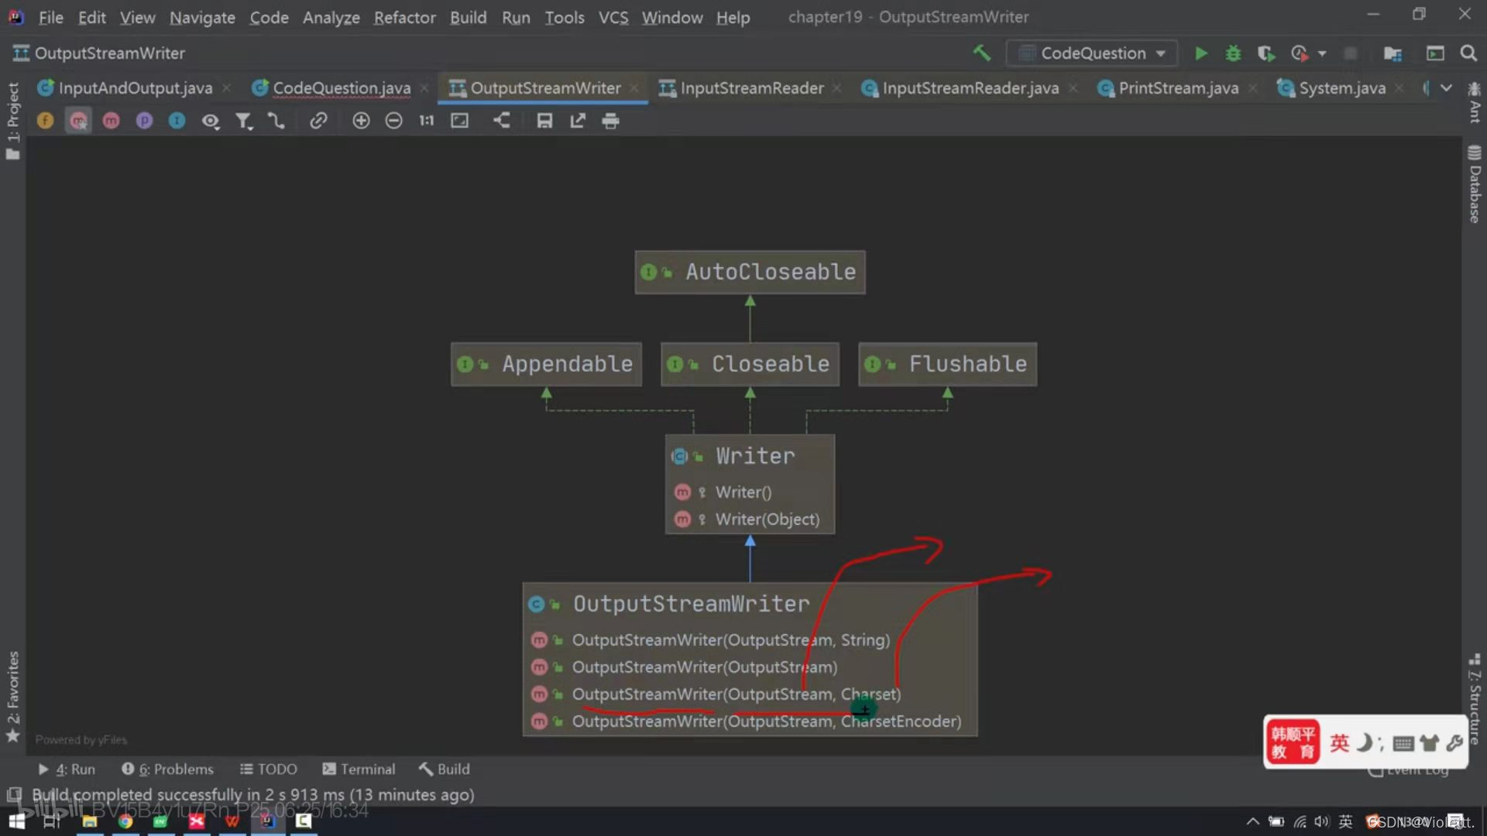Screen dimensions: 1487x836
Task: Open the visibility level eye dropdown
Action: (211, 121)
